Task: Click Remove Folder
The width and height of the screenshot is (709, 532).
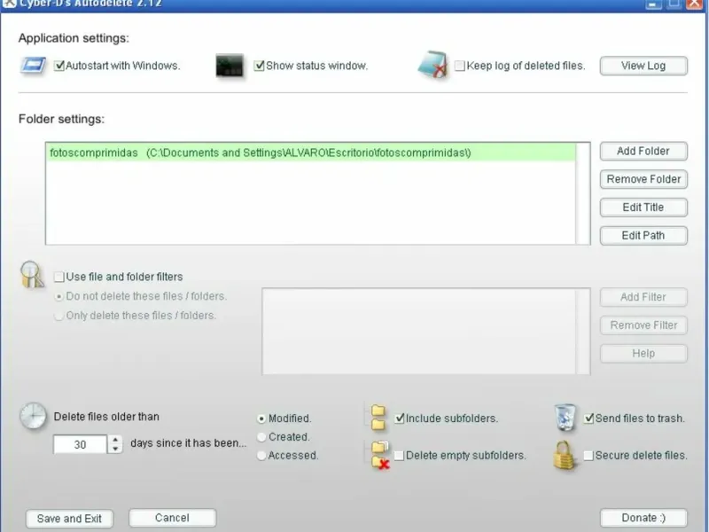Action: (643, 179)
